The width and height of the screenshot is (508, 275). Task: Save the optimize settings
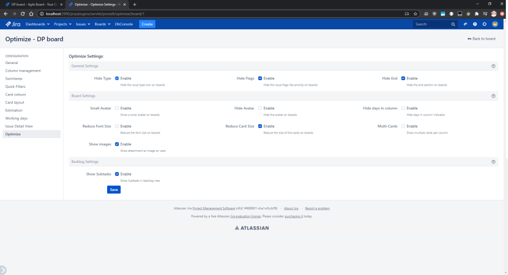114,189
